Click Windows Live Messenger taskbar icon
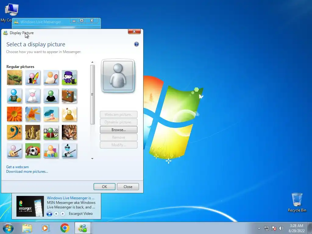Image resolution: width=312 pixels, height=234 pixels. (x=83, y=228)
